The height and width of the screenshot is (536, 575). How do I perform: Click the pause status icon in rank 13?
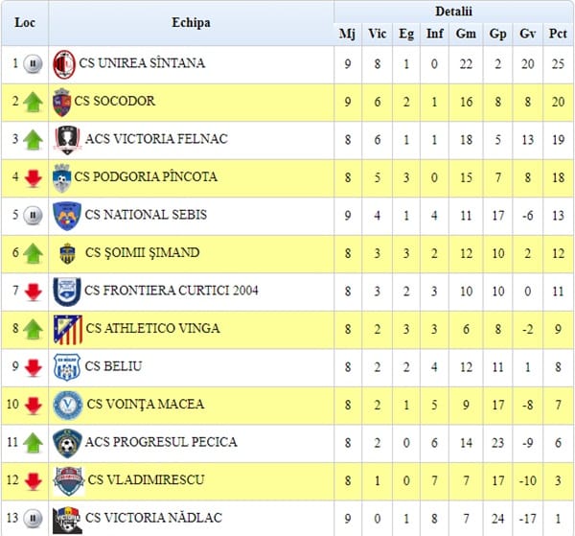33,518
